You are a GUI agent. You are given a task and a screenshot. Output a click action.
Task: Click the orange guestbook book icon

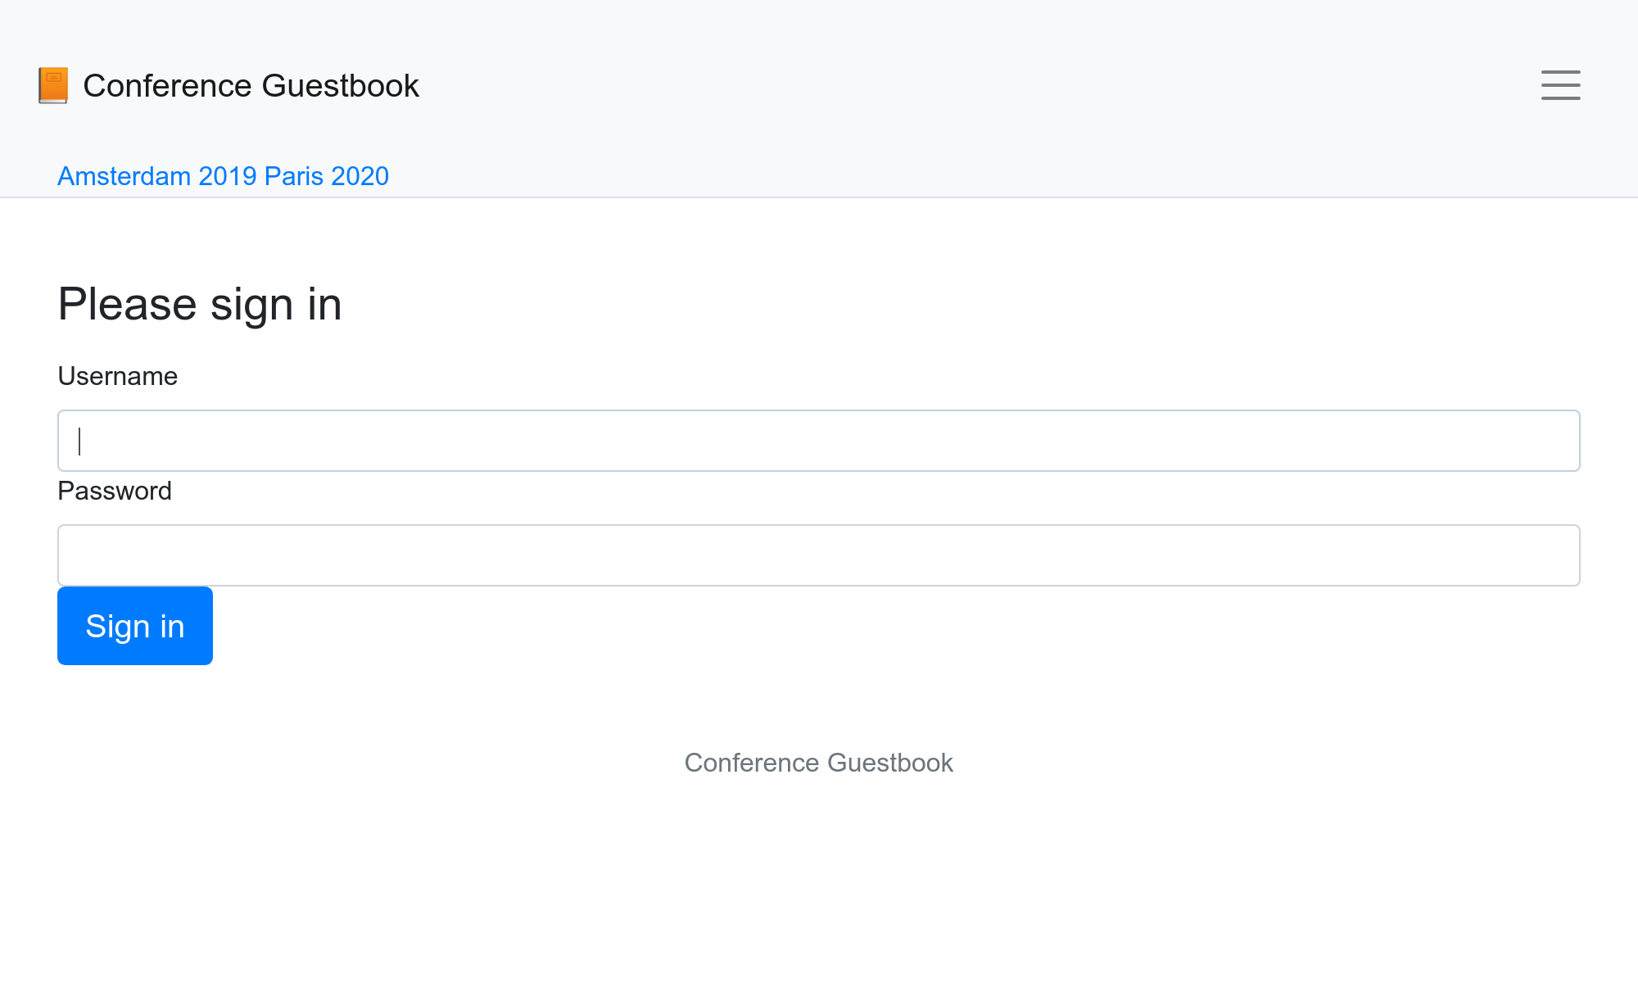click(53, 85)
